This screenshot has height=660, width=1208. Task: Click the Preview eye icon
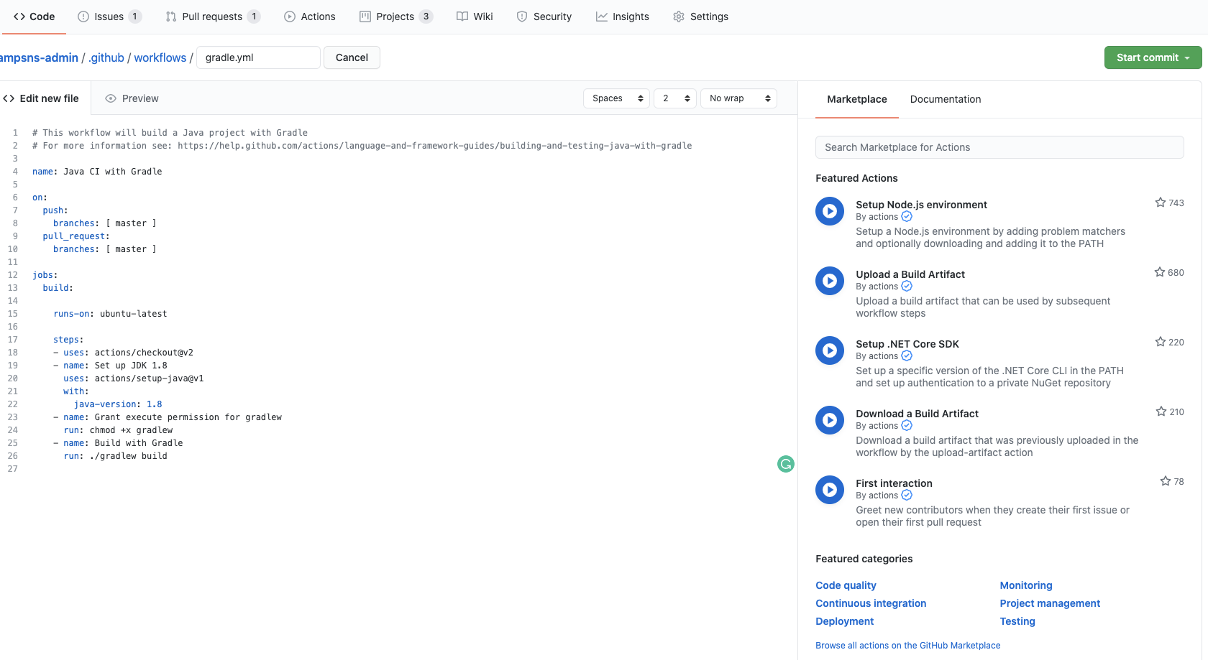(x=111, y=98)
